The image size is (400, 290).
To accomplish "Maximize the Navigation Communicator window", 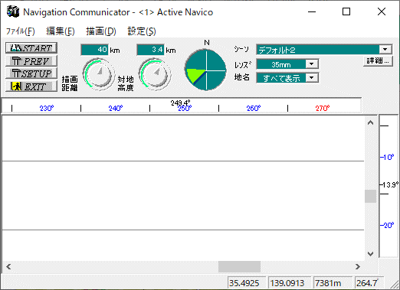I will (x=346, y=11).
